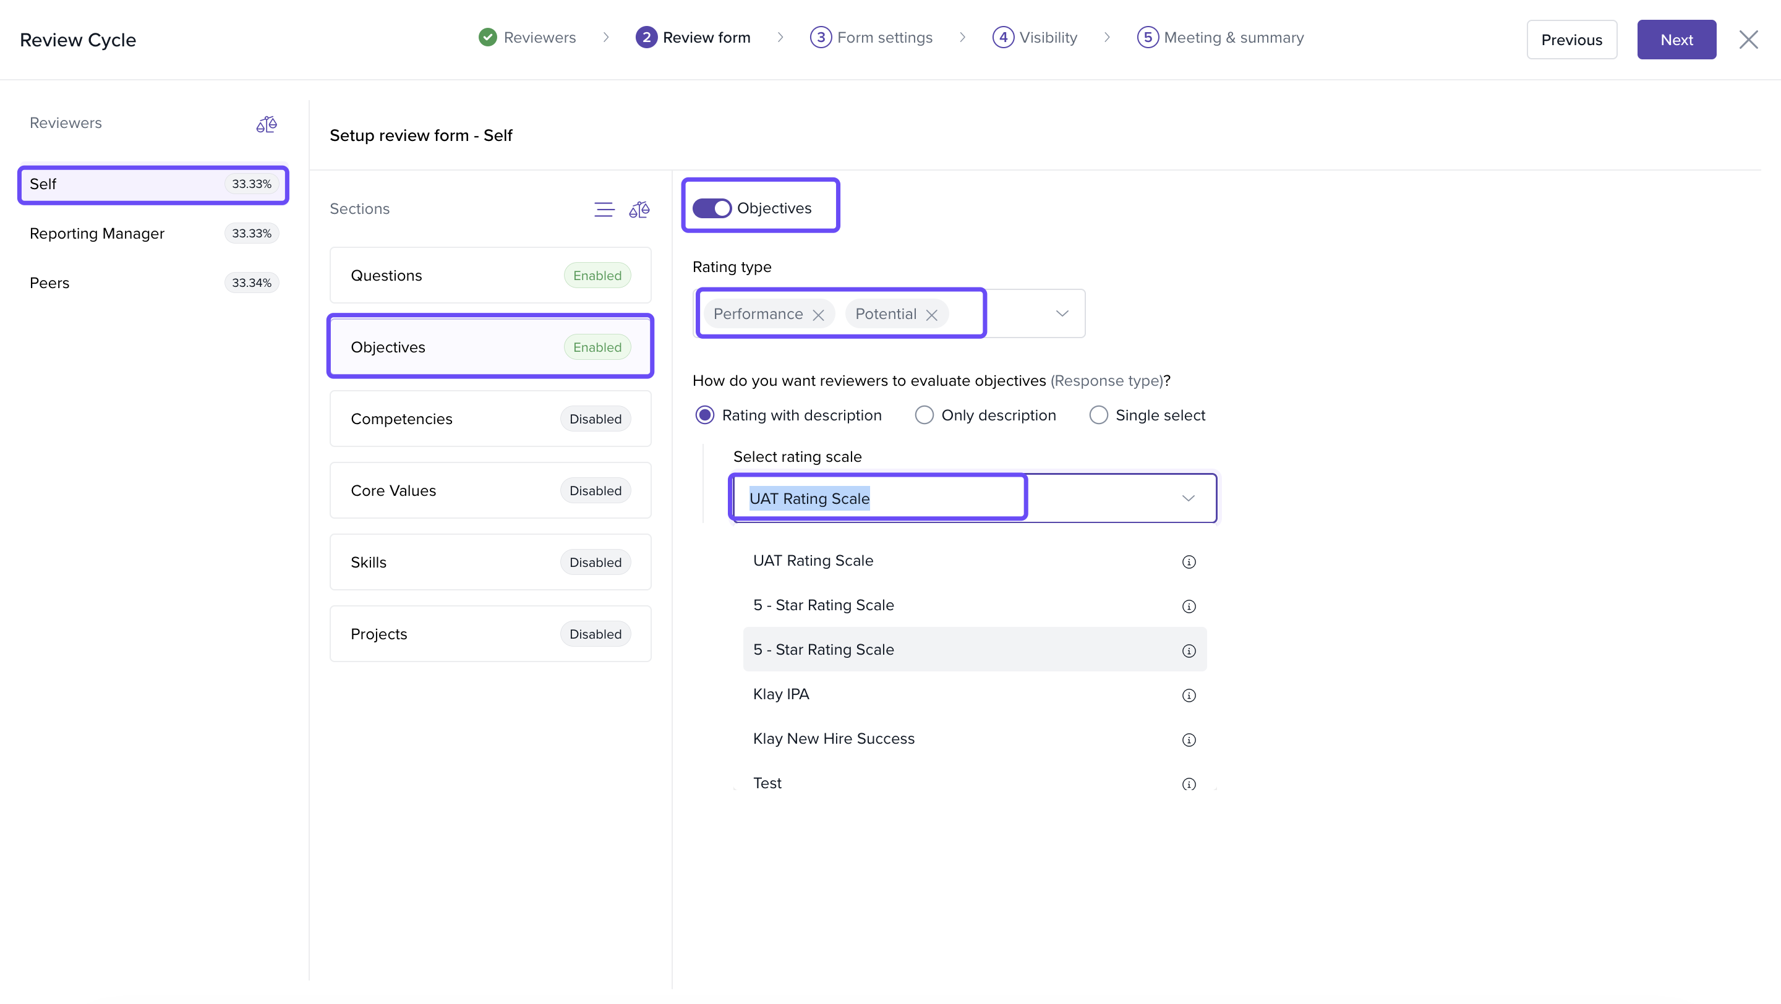Remove the Potential rating type tag
Screen dimensions: 1781x1004
[x=931, y=315]
